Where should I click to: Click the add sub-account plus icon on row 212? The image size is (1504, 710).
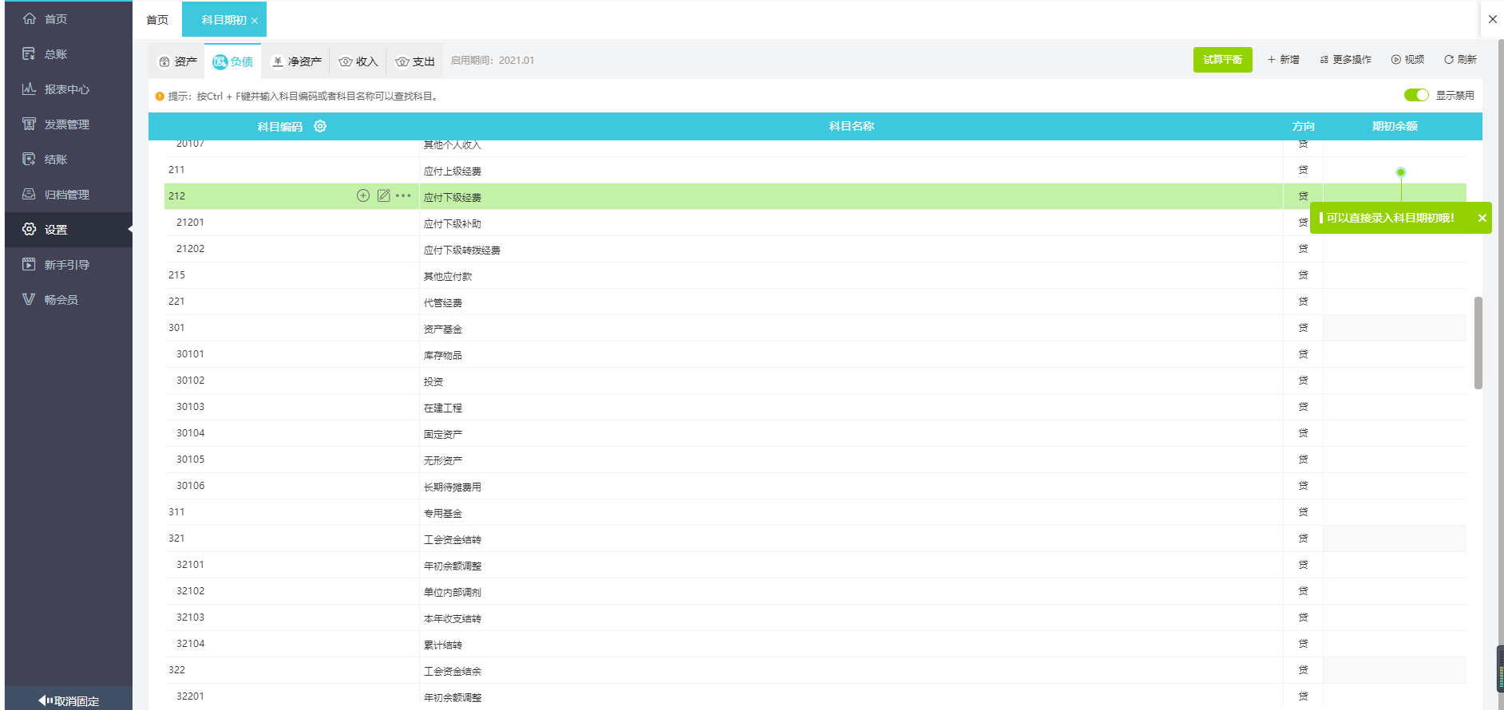363,195
